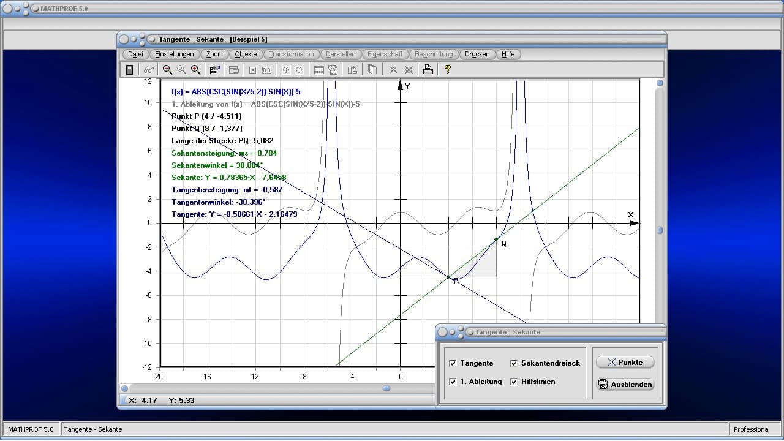
Task: Toggle the Tangente checkbox
Action: point(453,363)
